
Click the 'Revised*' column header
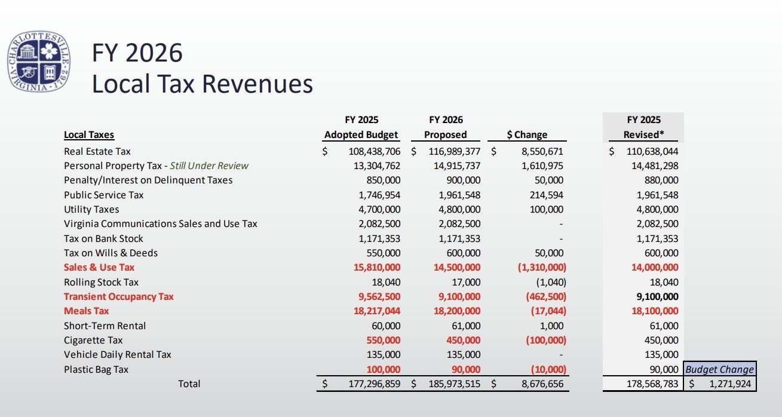click(x=644, y=134)
